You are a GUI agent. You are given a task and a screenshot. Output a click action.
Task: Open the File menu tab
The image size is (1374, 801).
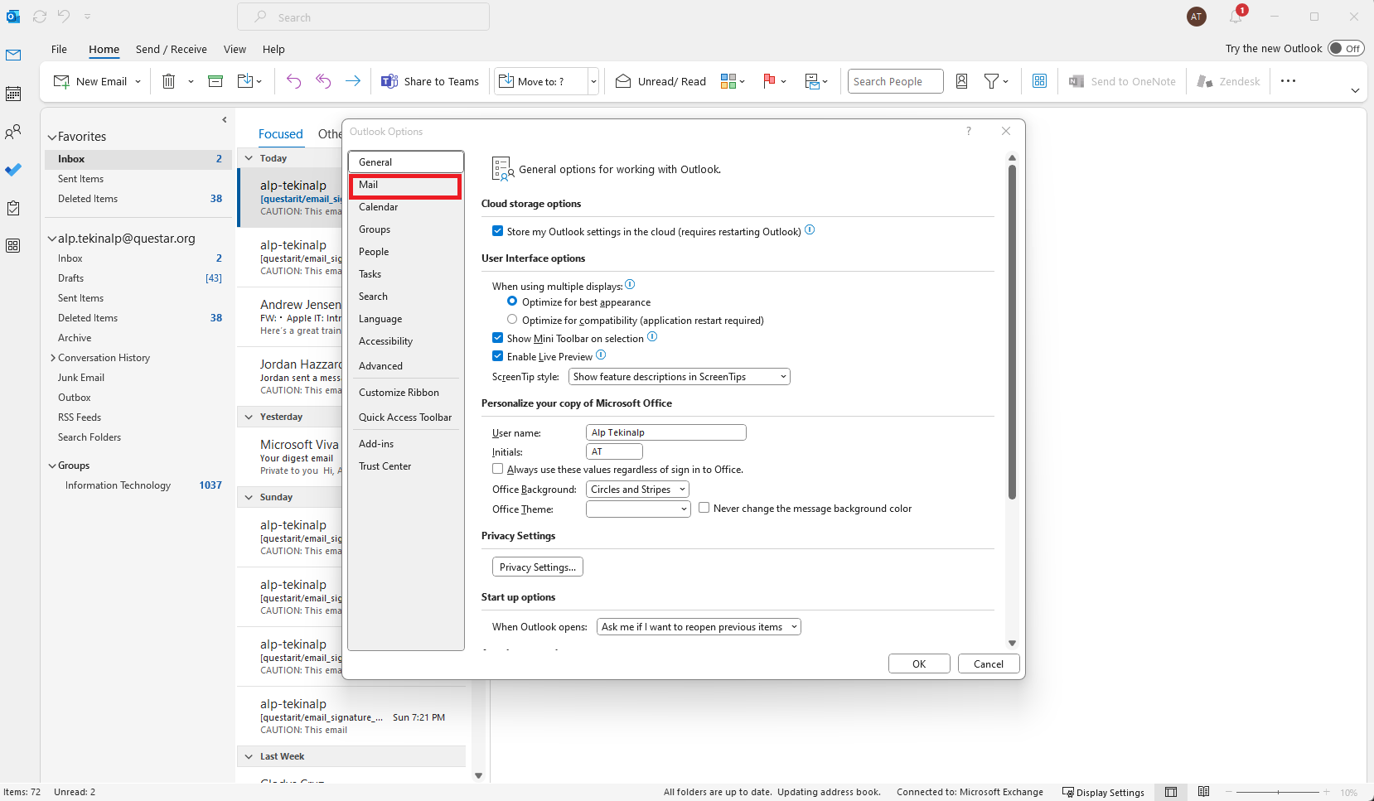(x=59, y=49)
